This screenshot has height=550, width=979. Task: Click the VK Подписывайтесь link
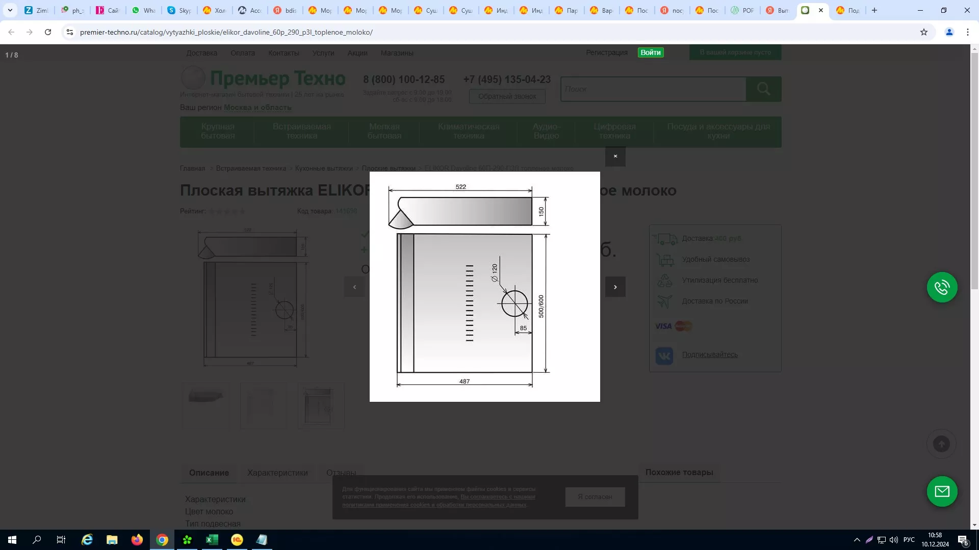click(x=710, y=354)
